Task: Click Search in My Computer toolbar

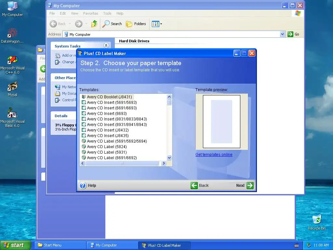Action: pos(112,24)
